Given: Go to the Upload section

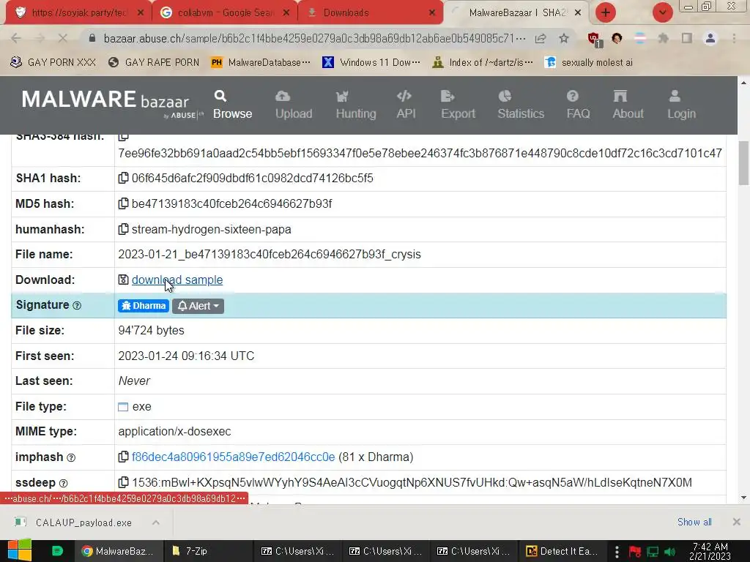Looking at the screenshot, I should [x=294, y=105].
